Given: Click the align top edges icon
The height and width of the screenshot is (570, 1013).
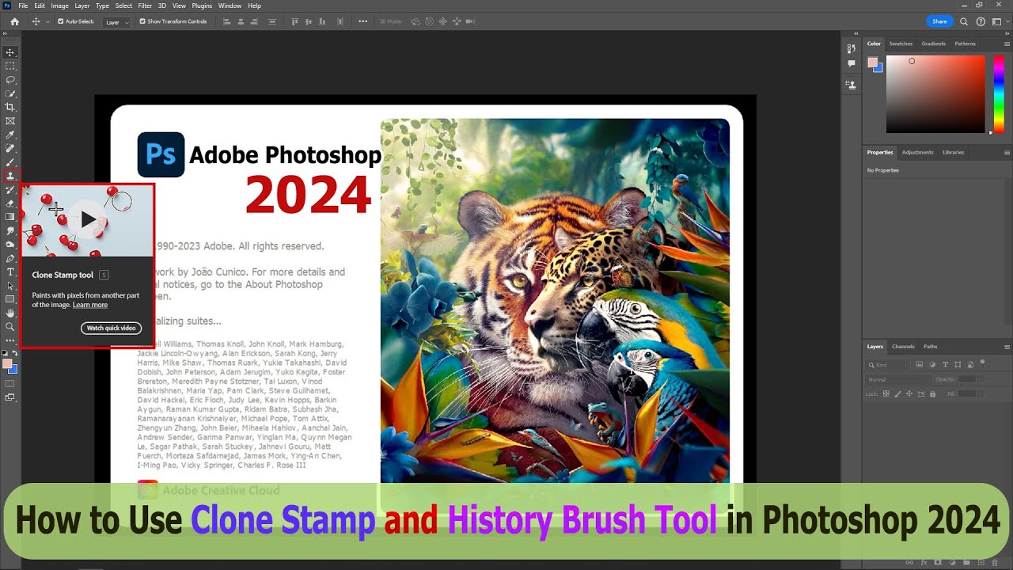Looking at the screenshot, I should (295, 21).
